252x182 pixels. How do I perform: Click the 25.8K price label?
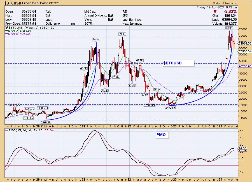[x=145, y=95]
